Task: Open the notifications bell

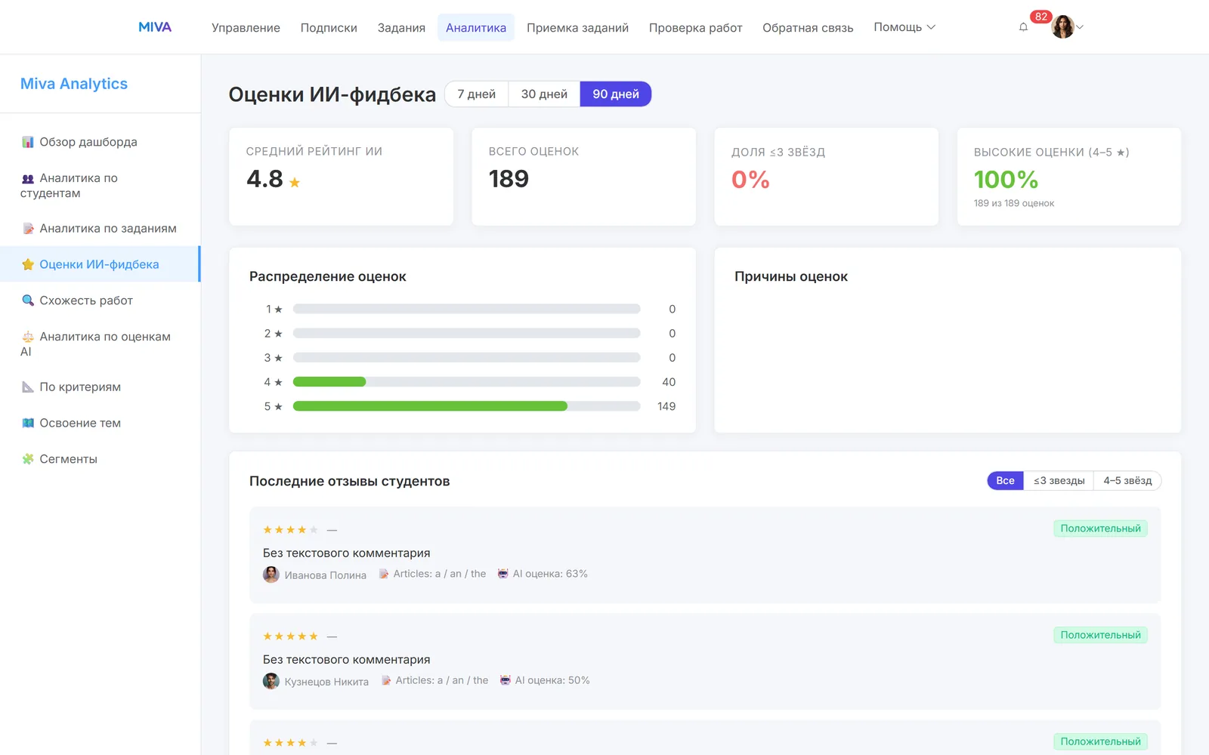Action: [x=1023, y=27]
